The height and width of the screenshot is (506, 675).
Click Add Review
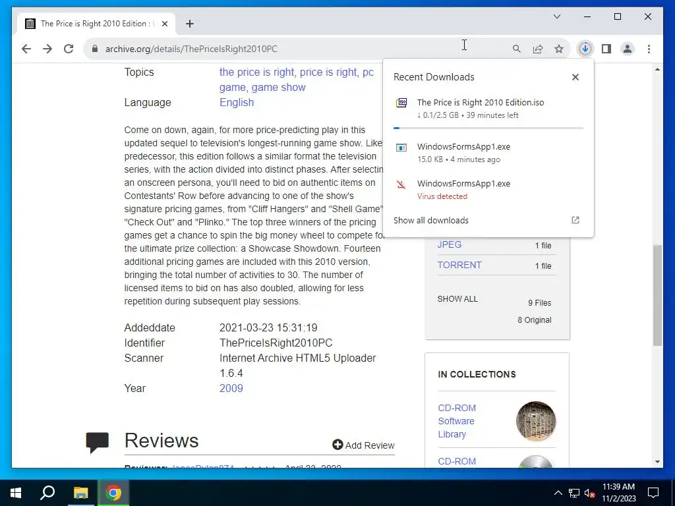[x=363, y=445]
